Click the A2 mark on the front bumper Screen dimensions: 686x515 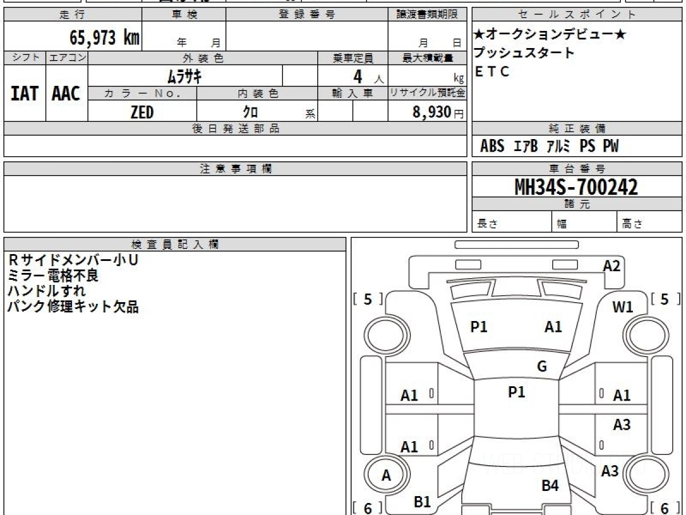(x=611, y=266)
